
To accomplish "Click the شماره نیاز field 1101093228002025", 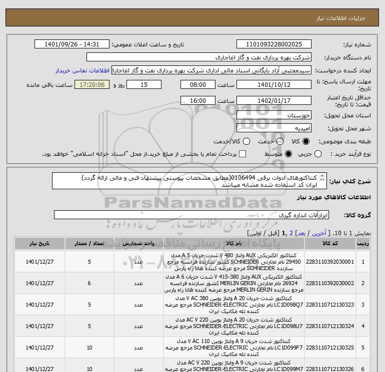I will tap(274, 44).
